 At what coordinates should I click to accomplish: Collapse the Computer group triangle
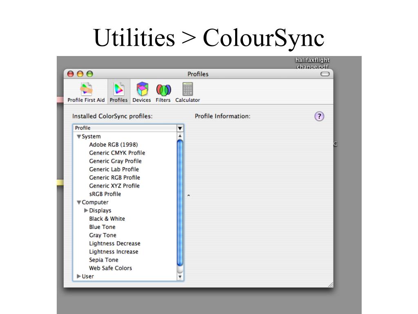click(79, 202)
